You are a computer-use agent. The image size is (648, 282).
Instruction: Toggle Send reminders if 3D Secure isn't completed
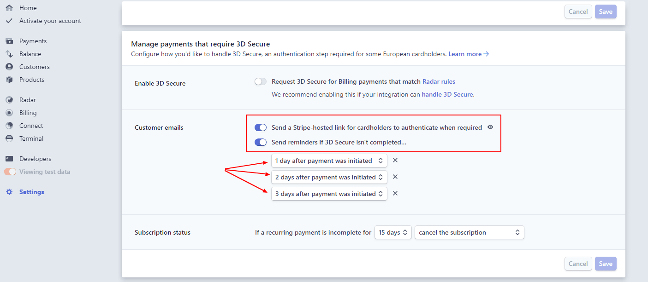(x=261, y=142)
